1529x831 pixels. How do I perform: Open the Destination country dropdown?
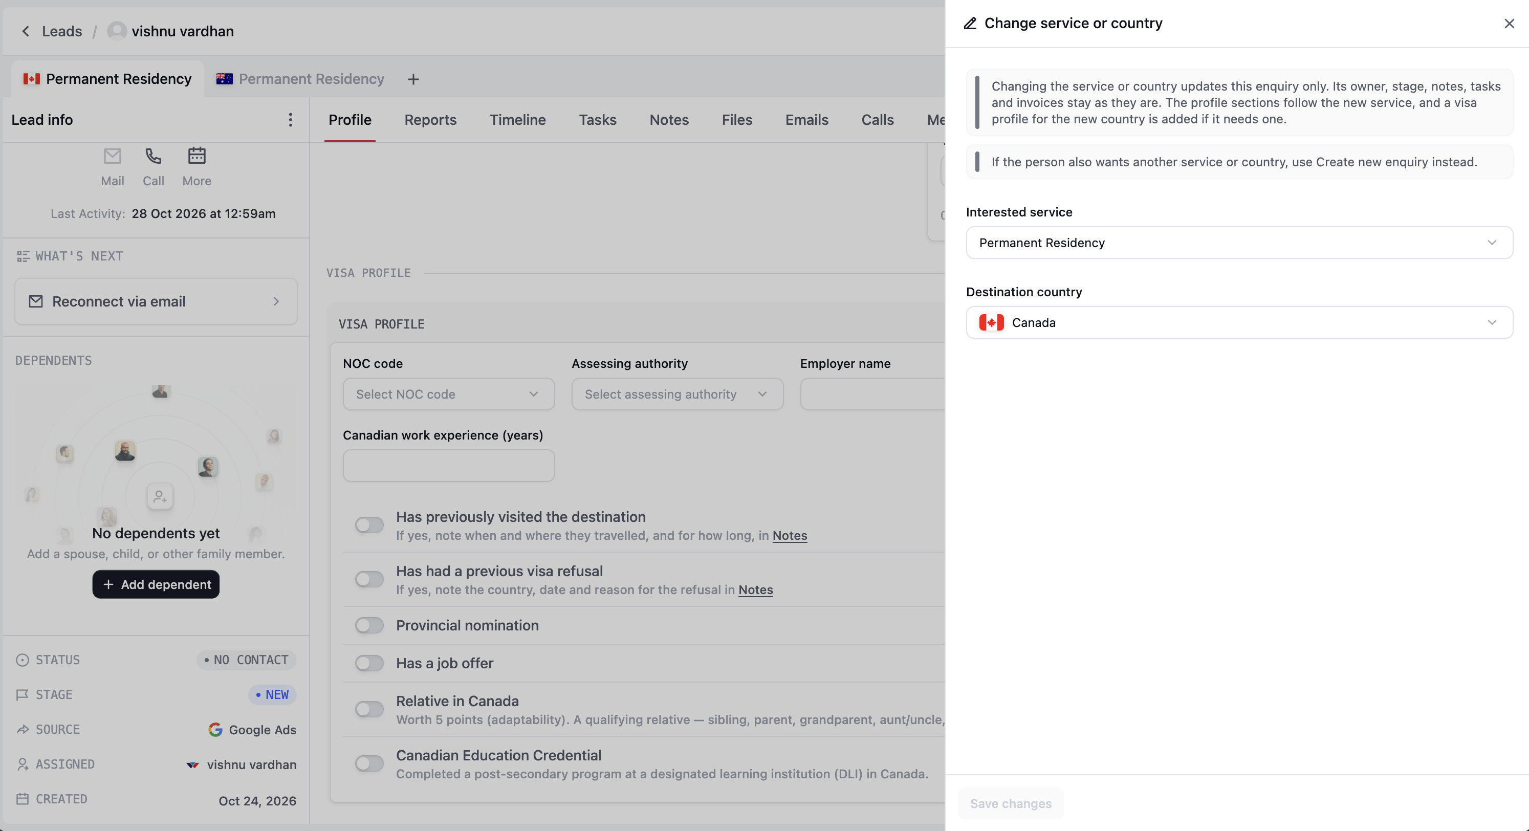(1239, 322)
